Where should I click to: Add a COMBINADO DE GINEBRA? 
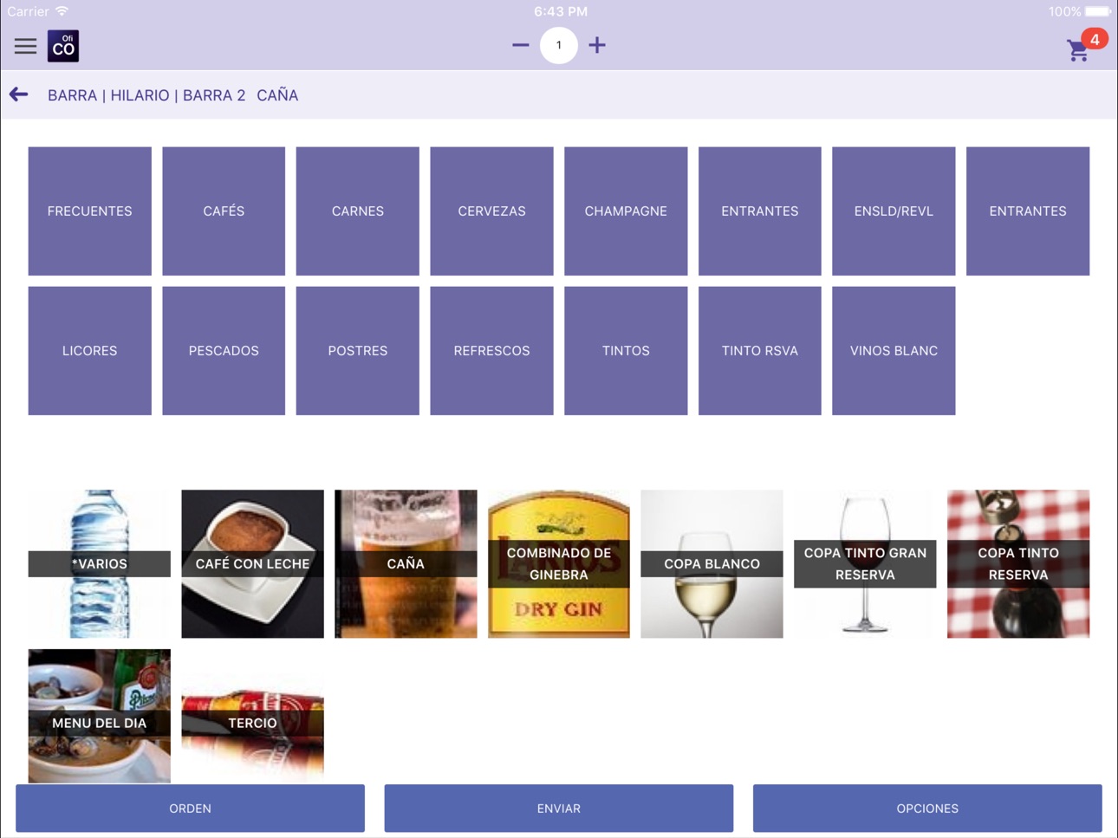click(559, 564)
